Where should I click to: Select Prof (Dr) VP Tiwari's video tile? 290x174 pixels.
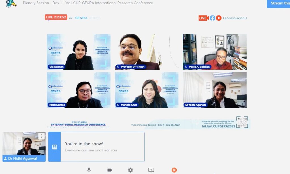[x=146, y=52]
